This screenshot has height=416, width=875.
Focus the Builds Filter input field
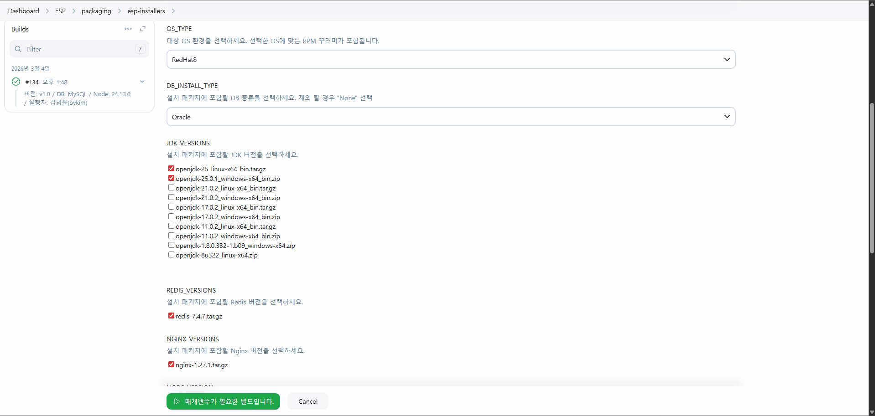[x=79, y=49]
